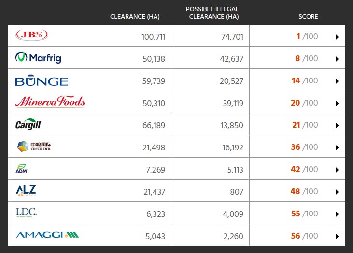353x253 pixels.
Task: Expand the Amaggi row arrow
Action: pyautogui.click(x=337, y=236)
